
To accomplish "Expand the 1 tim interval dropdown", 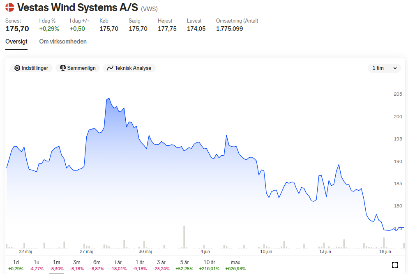I will coord(384,68).
